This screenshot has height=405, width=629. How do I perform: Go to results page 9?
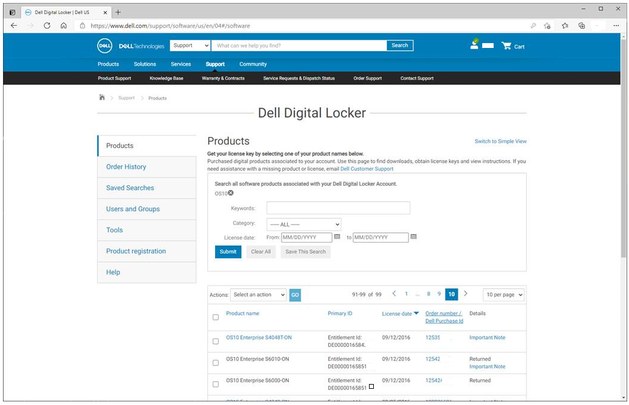tap(439, 294)
